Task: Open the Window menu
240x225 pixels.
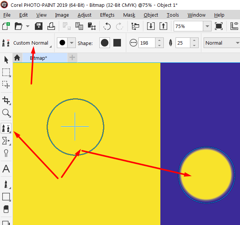Action: (x=196, y=15)
